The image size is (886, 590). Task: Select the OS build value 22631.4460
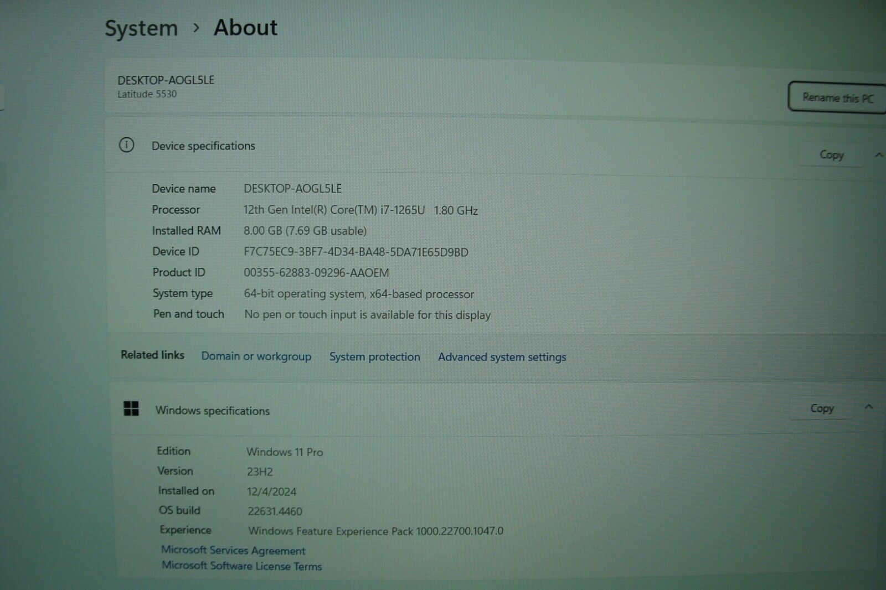[275, 511]
